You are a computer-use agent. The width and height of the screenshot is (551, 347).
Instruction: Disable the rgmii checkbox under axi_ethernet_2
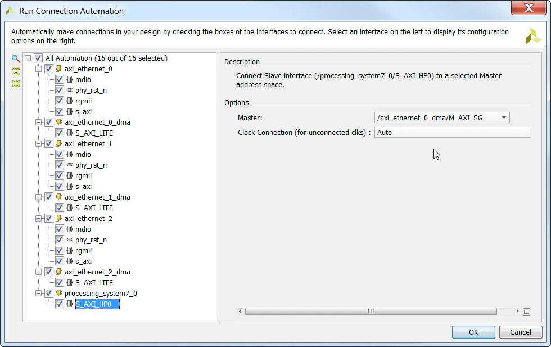tap(60, 250)
